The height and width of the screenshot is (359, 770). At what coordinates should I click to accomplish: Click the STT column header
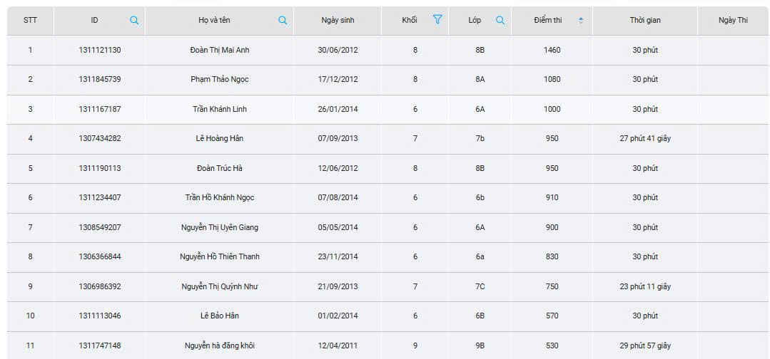(30, 21)
